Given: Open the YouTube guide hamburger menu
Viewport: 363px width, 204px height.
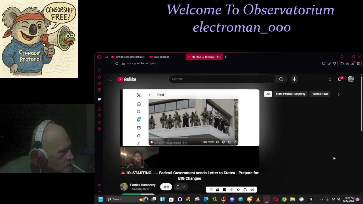Looking at the screenshot, I should (110, 79).
